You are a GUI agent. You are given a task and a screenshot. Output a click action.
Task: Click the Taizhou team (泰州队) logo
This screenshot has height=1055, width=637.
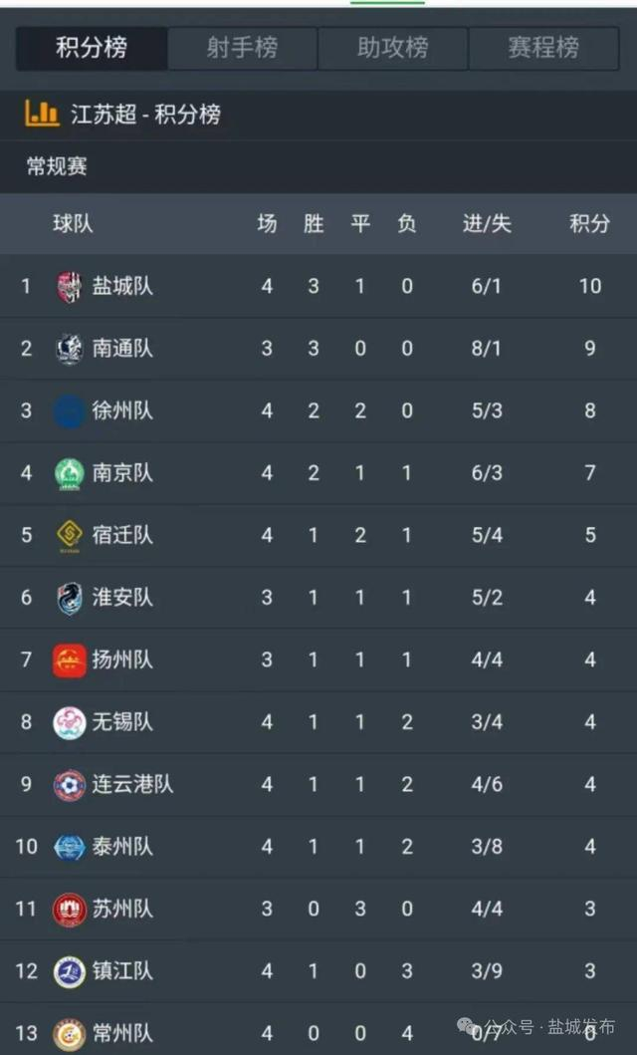(69, 847)
